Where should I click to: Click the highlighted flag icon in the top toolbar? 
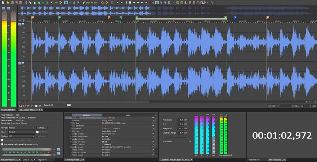pyautogui.click(x=202, y=3)
